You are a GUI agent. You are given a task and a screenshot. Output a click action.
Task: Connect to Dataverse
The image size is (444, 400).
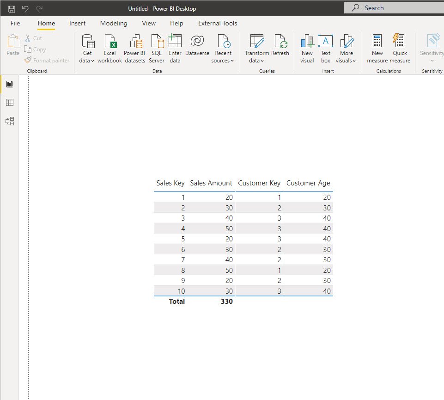pyautogui.click(x=197, y=45)
